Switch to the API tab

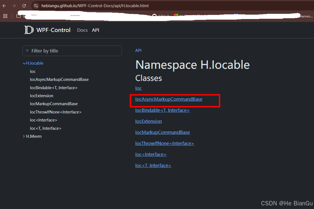(x=95, y=30)
